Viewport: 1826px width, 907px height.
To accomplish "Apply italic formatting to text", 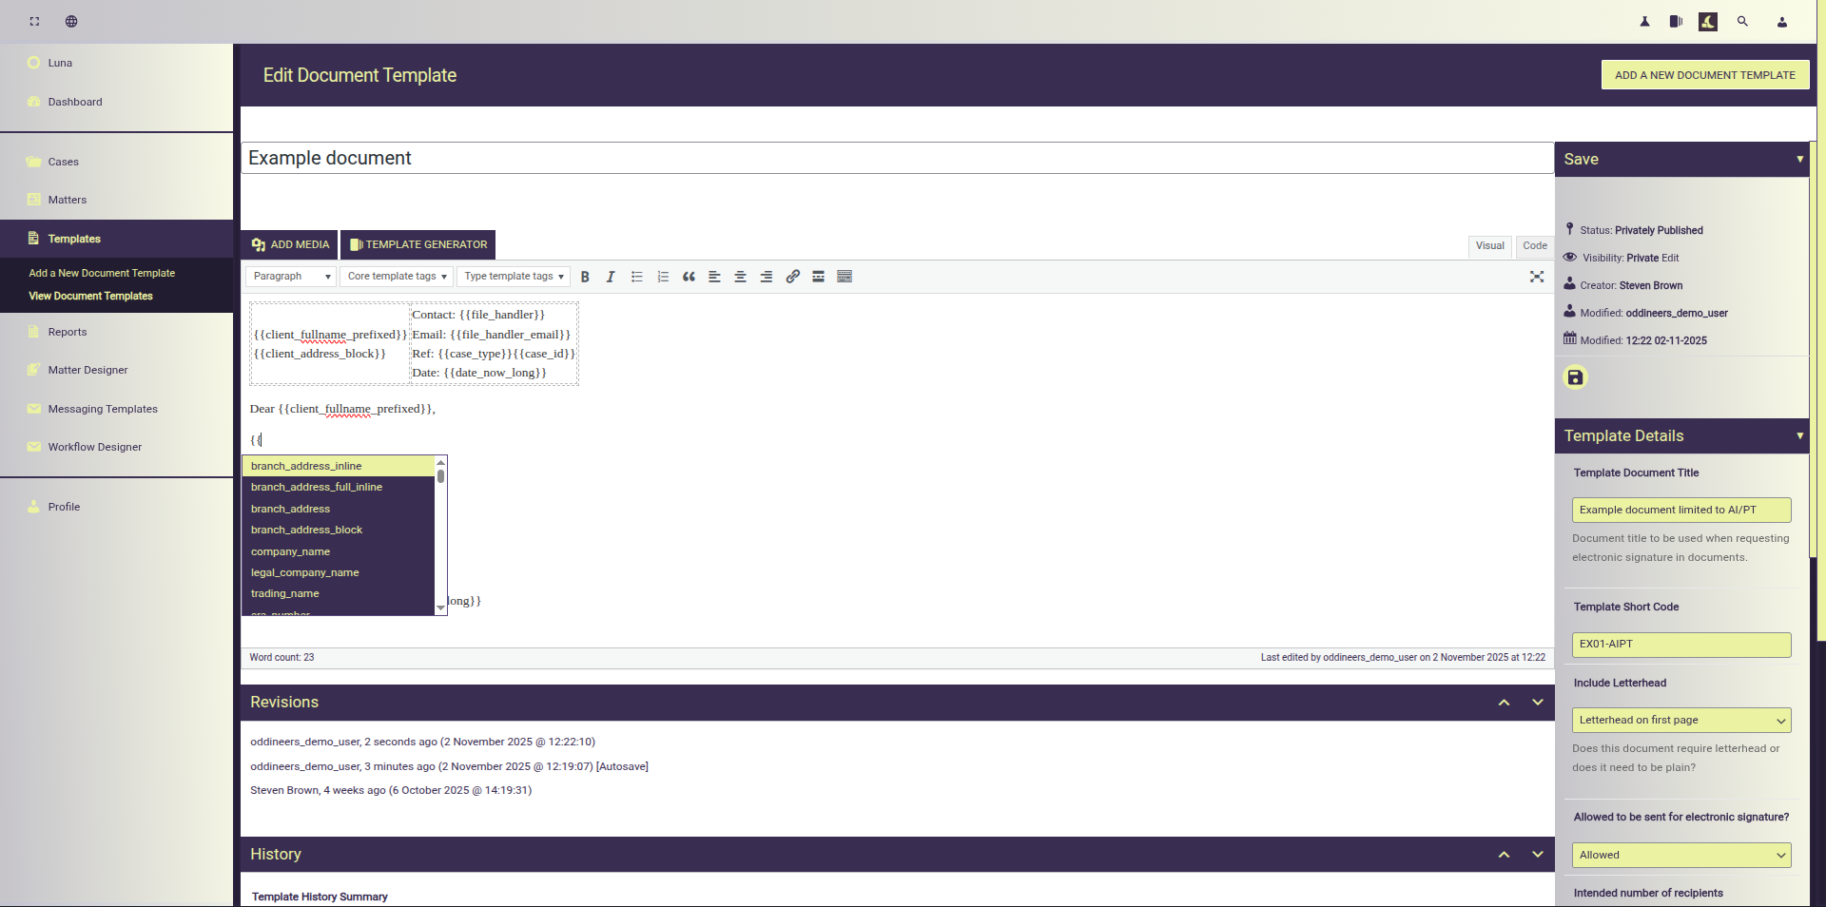I will [611, 277].
